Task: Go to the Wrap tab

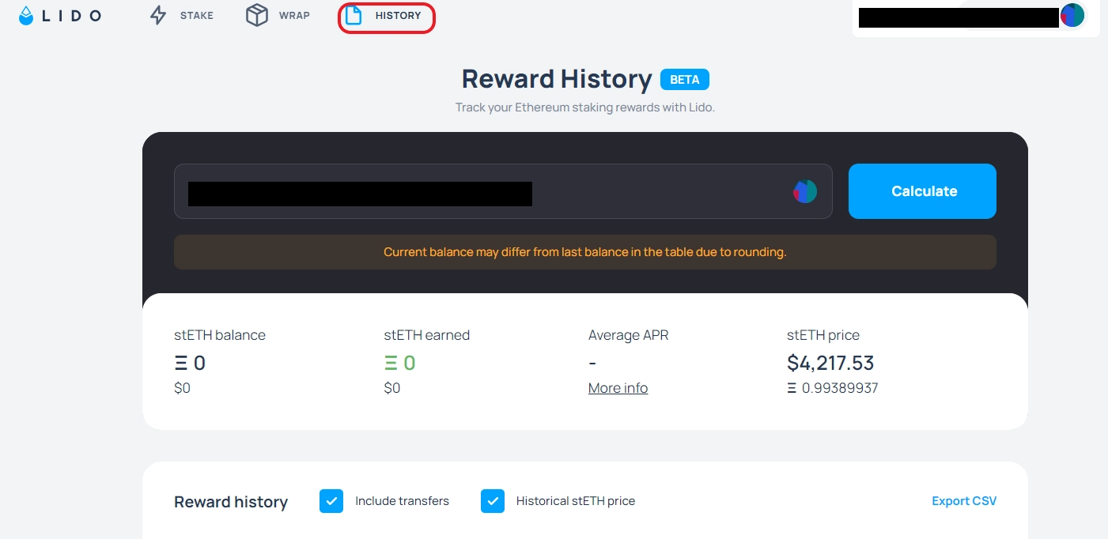Action: [294, 16]
